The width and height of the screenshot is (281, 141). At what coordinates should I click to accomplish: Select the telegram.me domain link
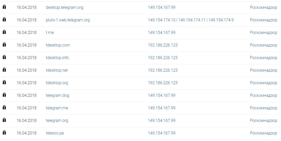57,108
